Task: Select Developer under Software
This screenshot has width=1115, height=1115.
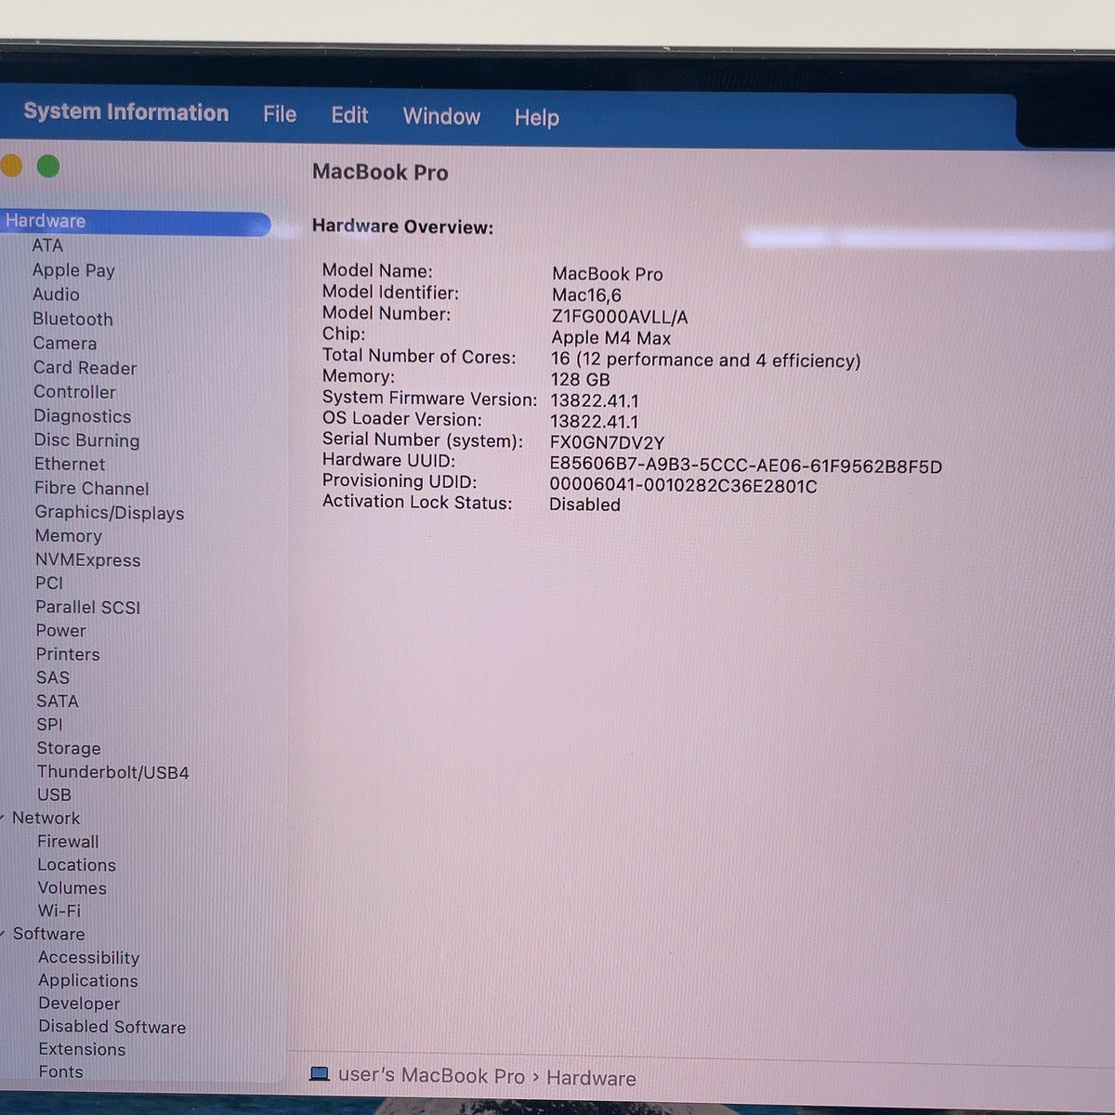Action: tap(80, 1004)
